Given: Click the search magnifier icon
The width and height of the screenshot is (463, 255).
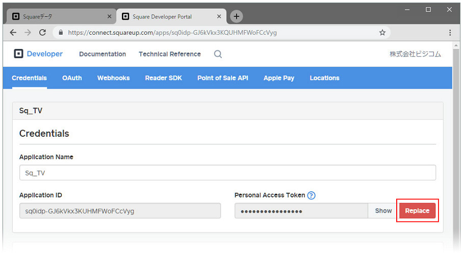Looking at the screenshot, I should coord(218,54).
